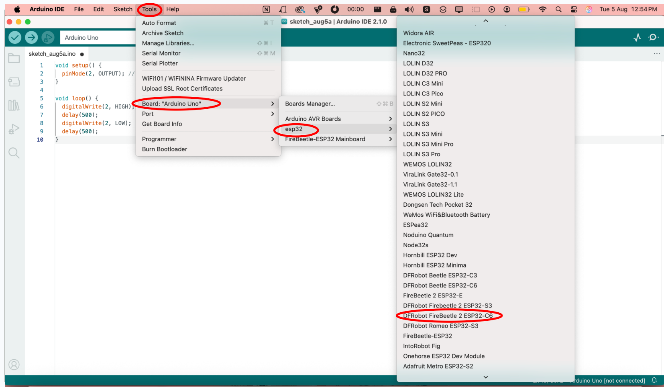
Task: Select Auto Format menu item
Action: pyautogui.click(x=208, y=23)
